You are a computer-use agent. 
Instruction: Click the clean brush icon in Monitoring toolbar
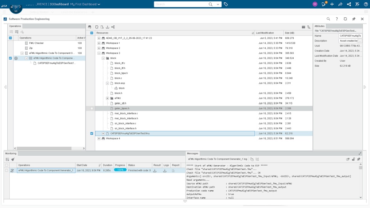13,159
